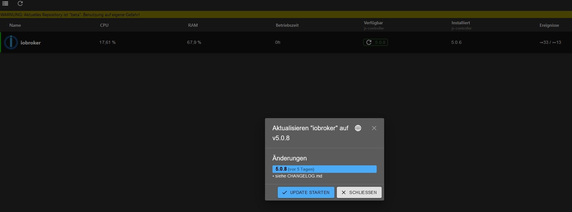Click the installed version 5.0.6
Image resolution: width=572 pixels, height=212 pixels.
click(456, 42)
